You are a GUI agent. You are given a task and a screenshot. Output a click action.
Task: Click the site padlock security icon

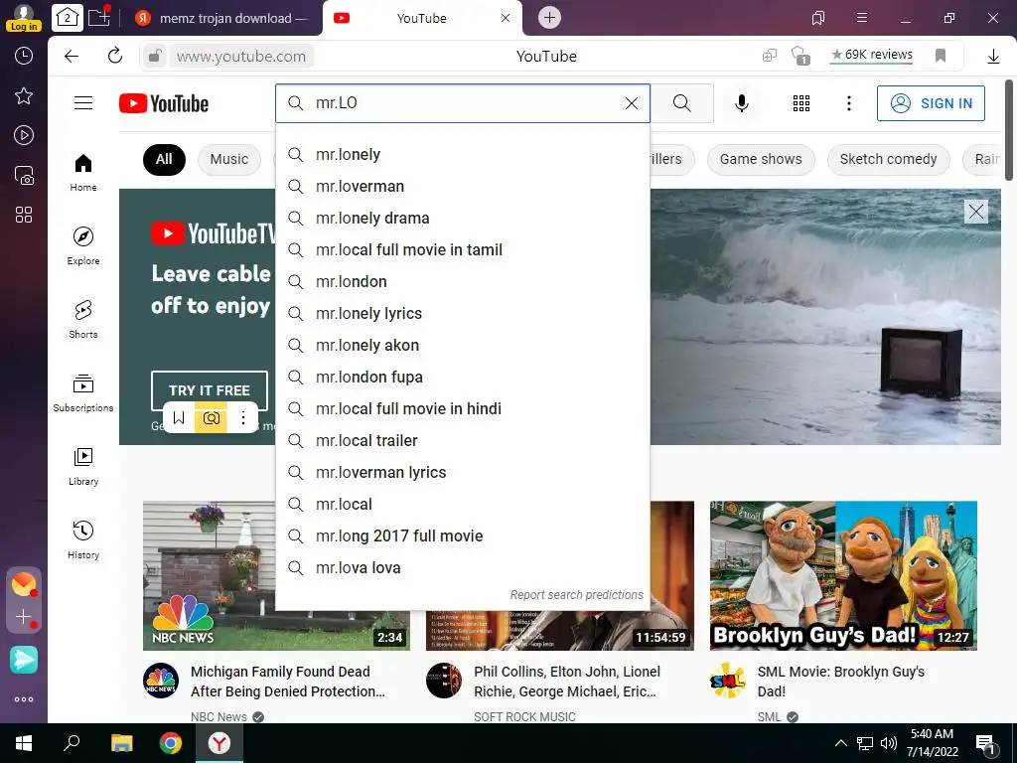(154, 57)
